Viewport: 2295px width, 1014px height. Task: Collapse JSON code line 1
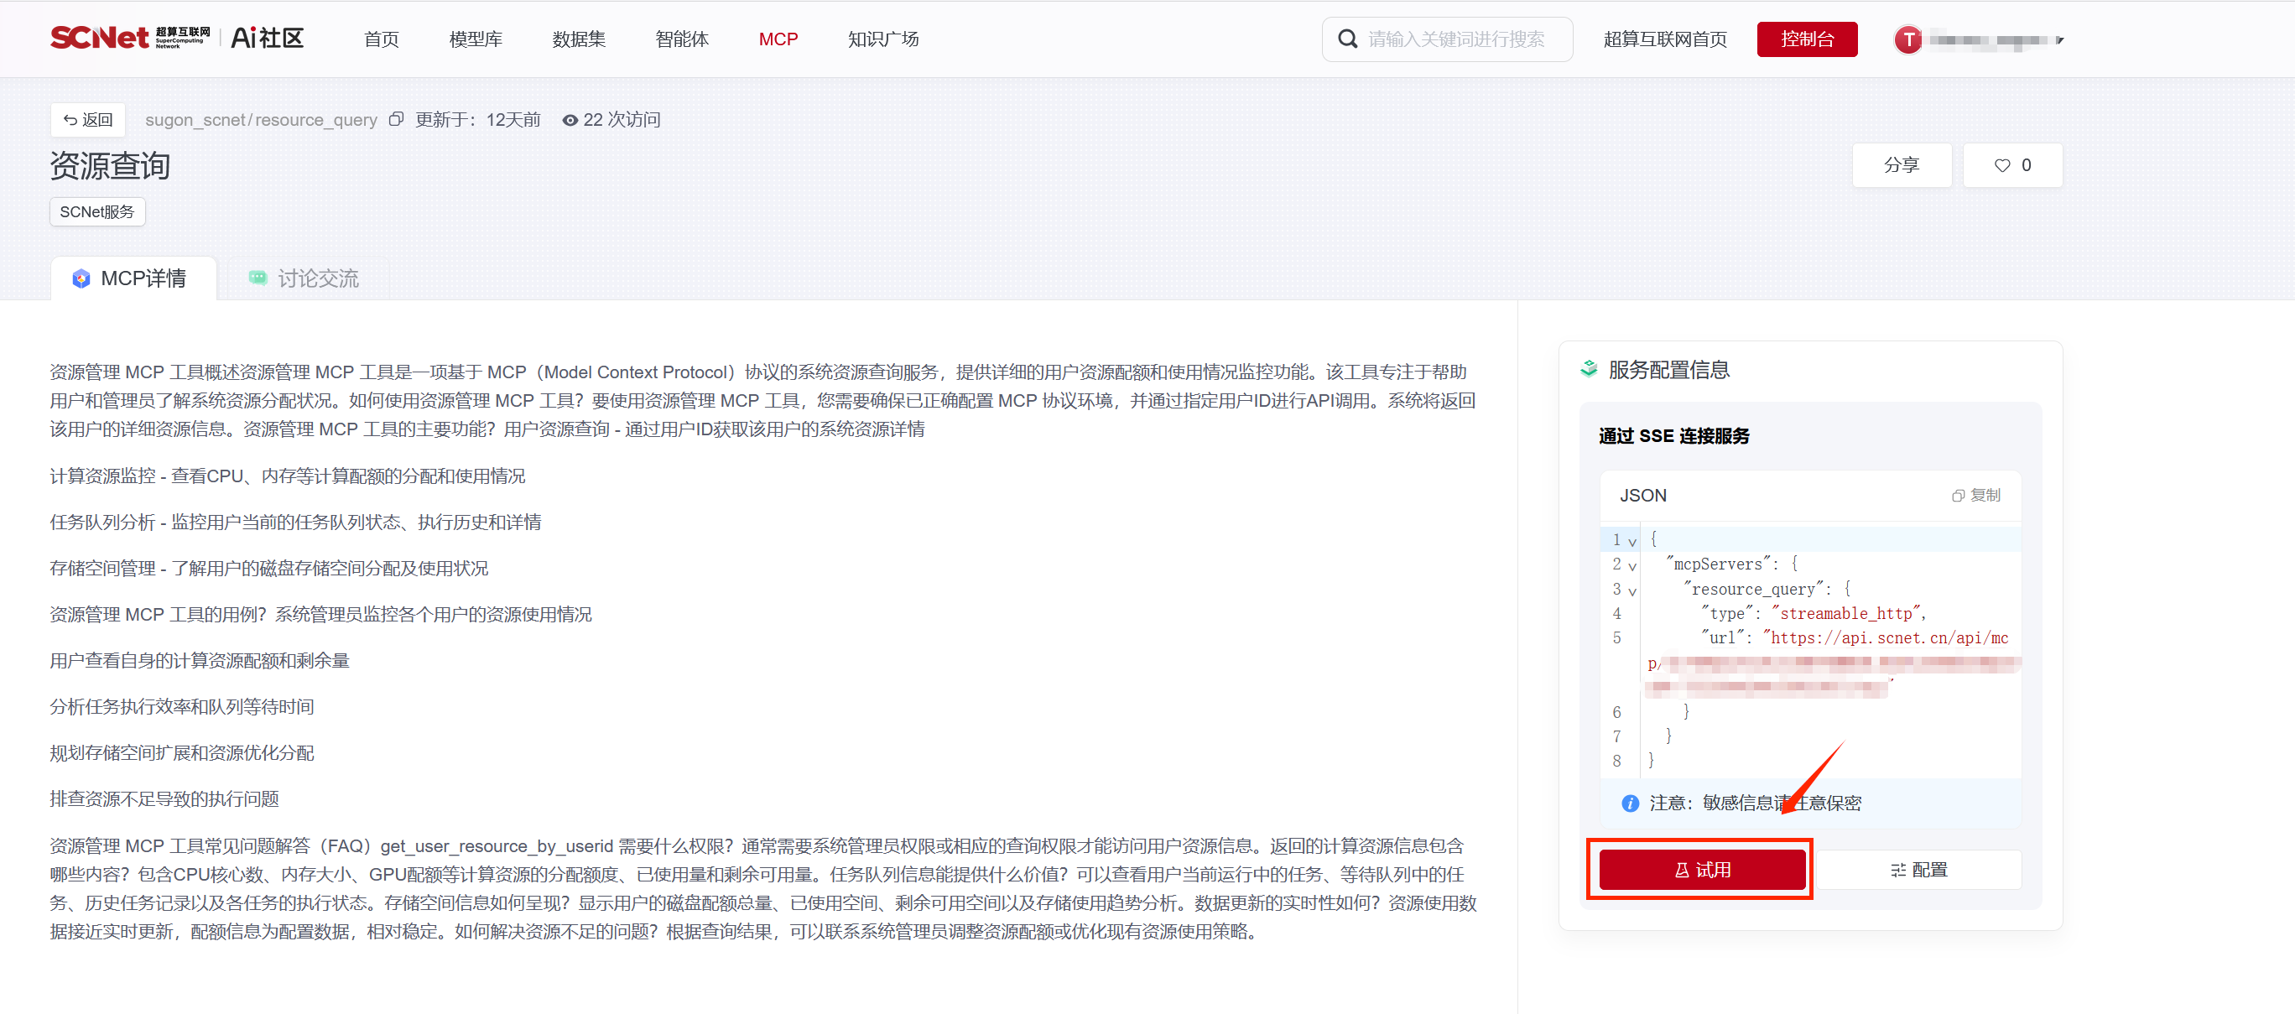(1632, 542)
